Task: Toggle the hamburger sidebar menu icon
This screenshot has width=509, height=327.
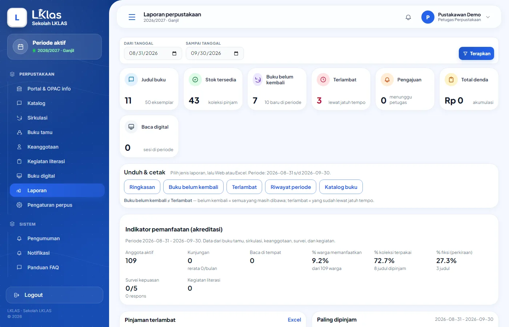Action: pyautogui.click(x=132, y=17)
